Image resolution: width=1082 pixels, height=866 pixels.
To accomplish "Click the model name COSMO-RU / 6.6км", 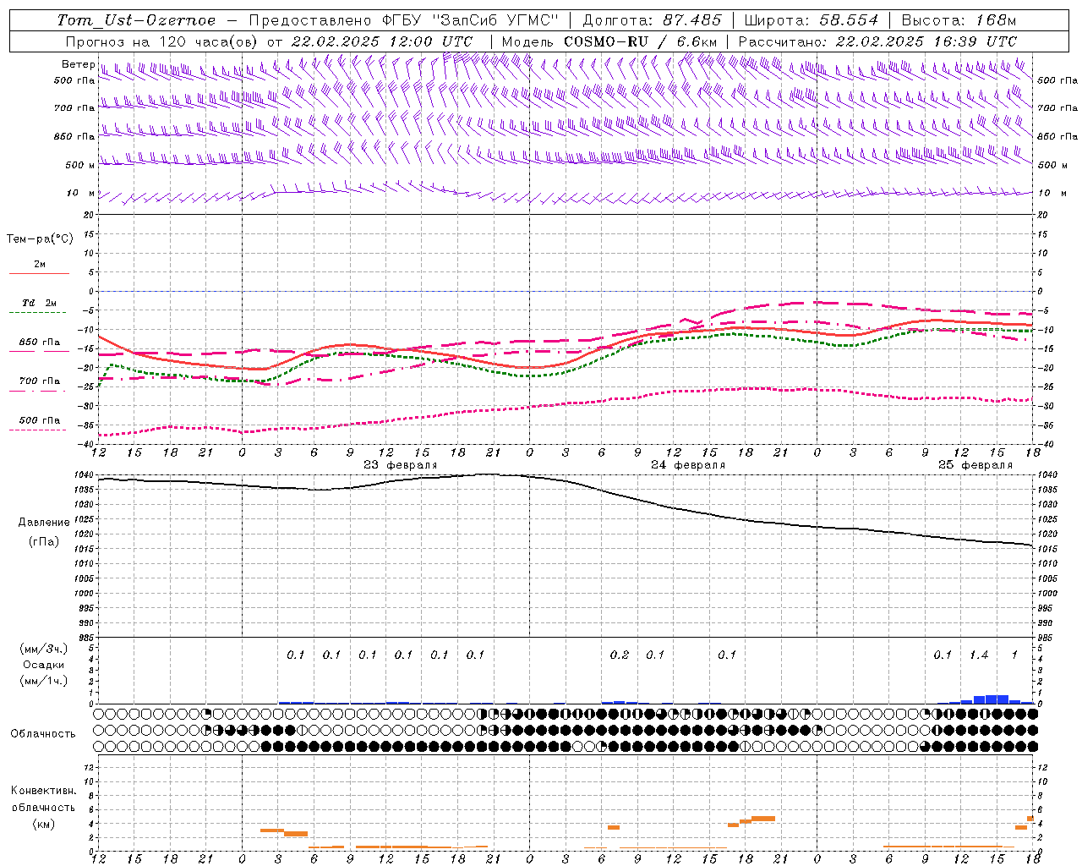I will 641,41.
